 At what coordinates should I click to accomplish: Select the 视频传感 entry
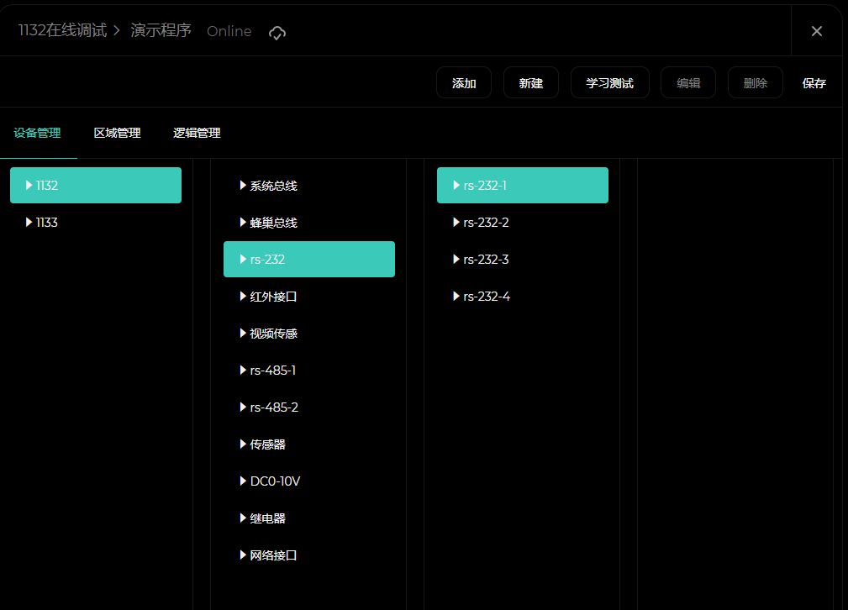pos(273,334)
